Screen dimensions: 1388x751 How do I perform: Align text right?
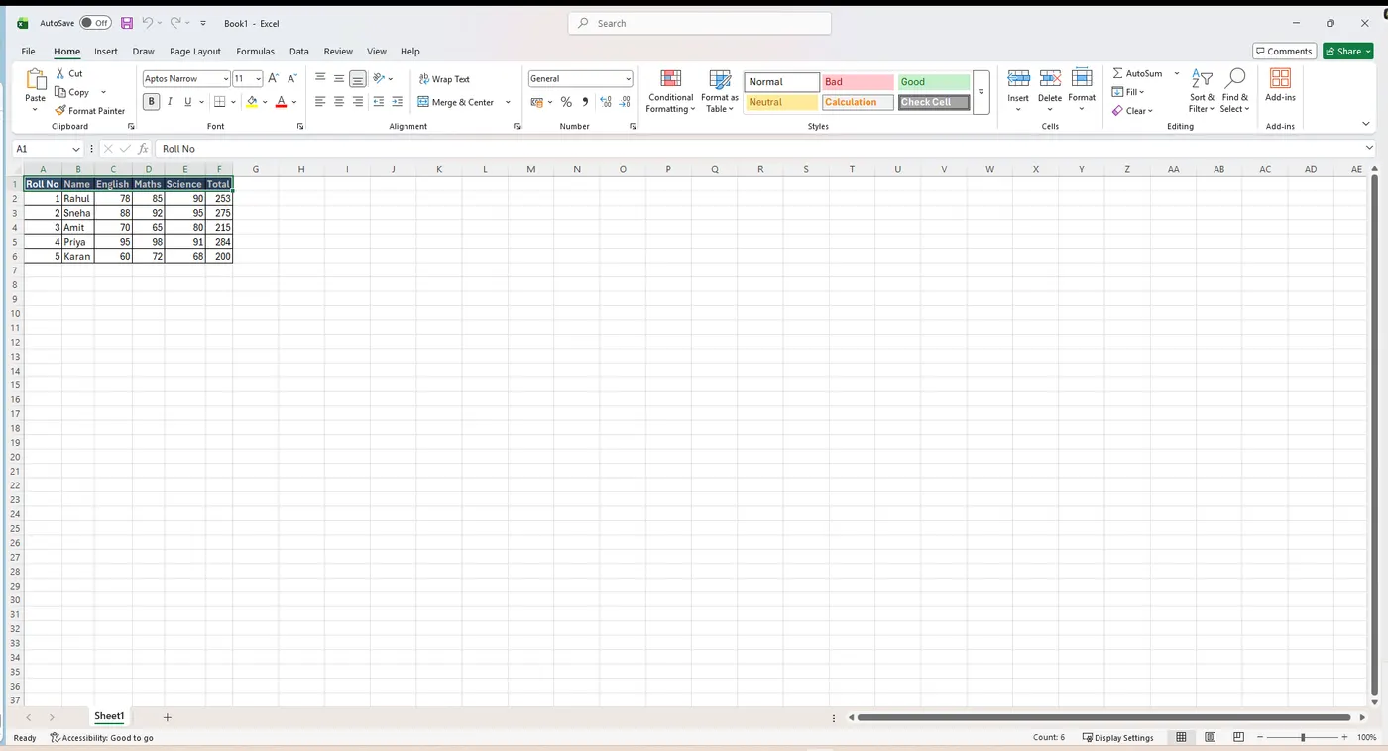[358, 102]
